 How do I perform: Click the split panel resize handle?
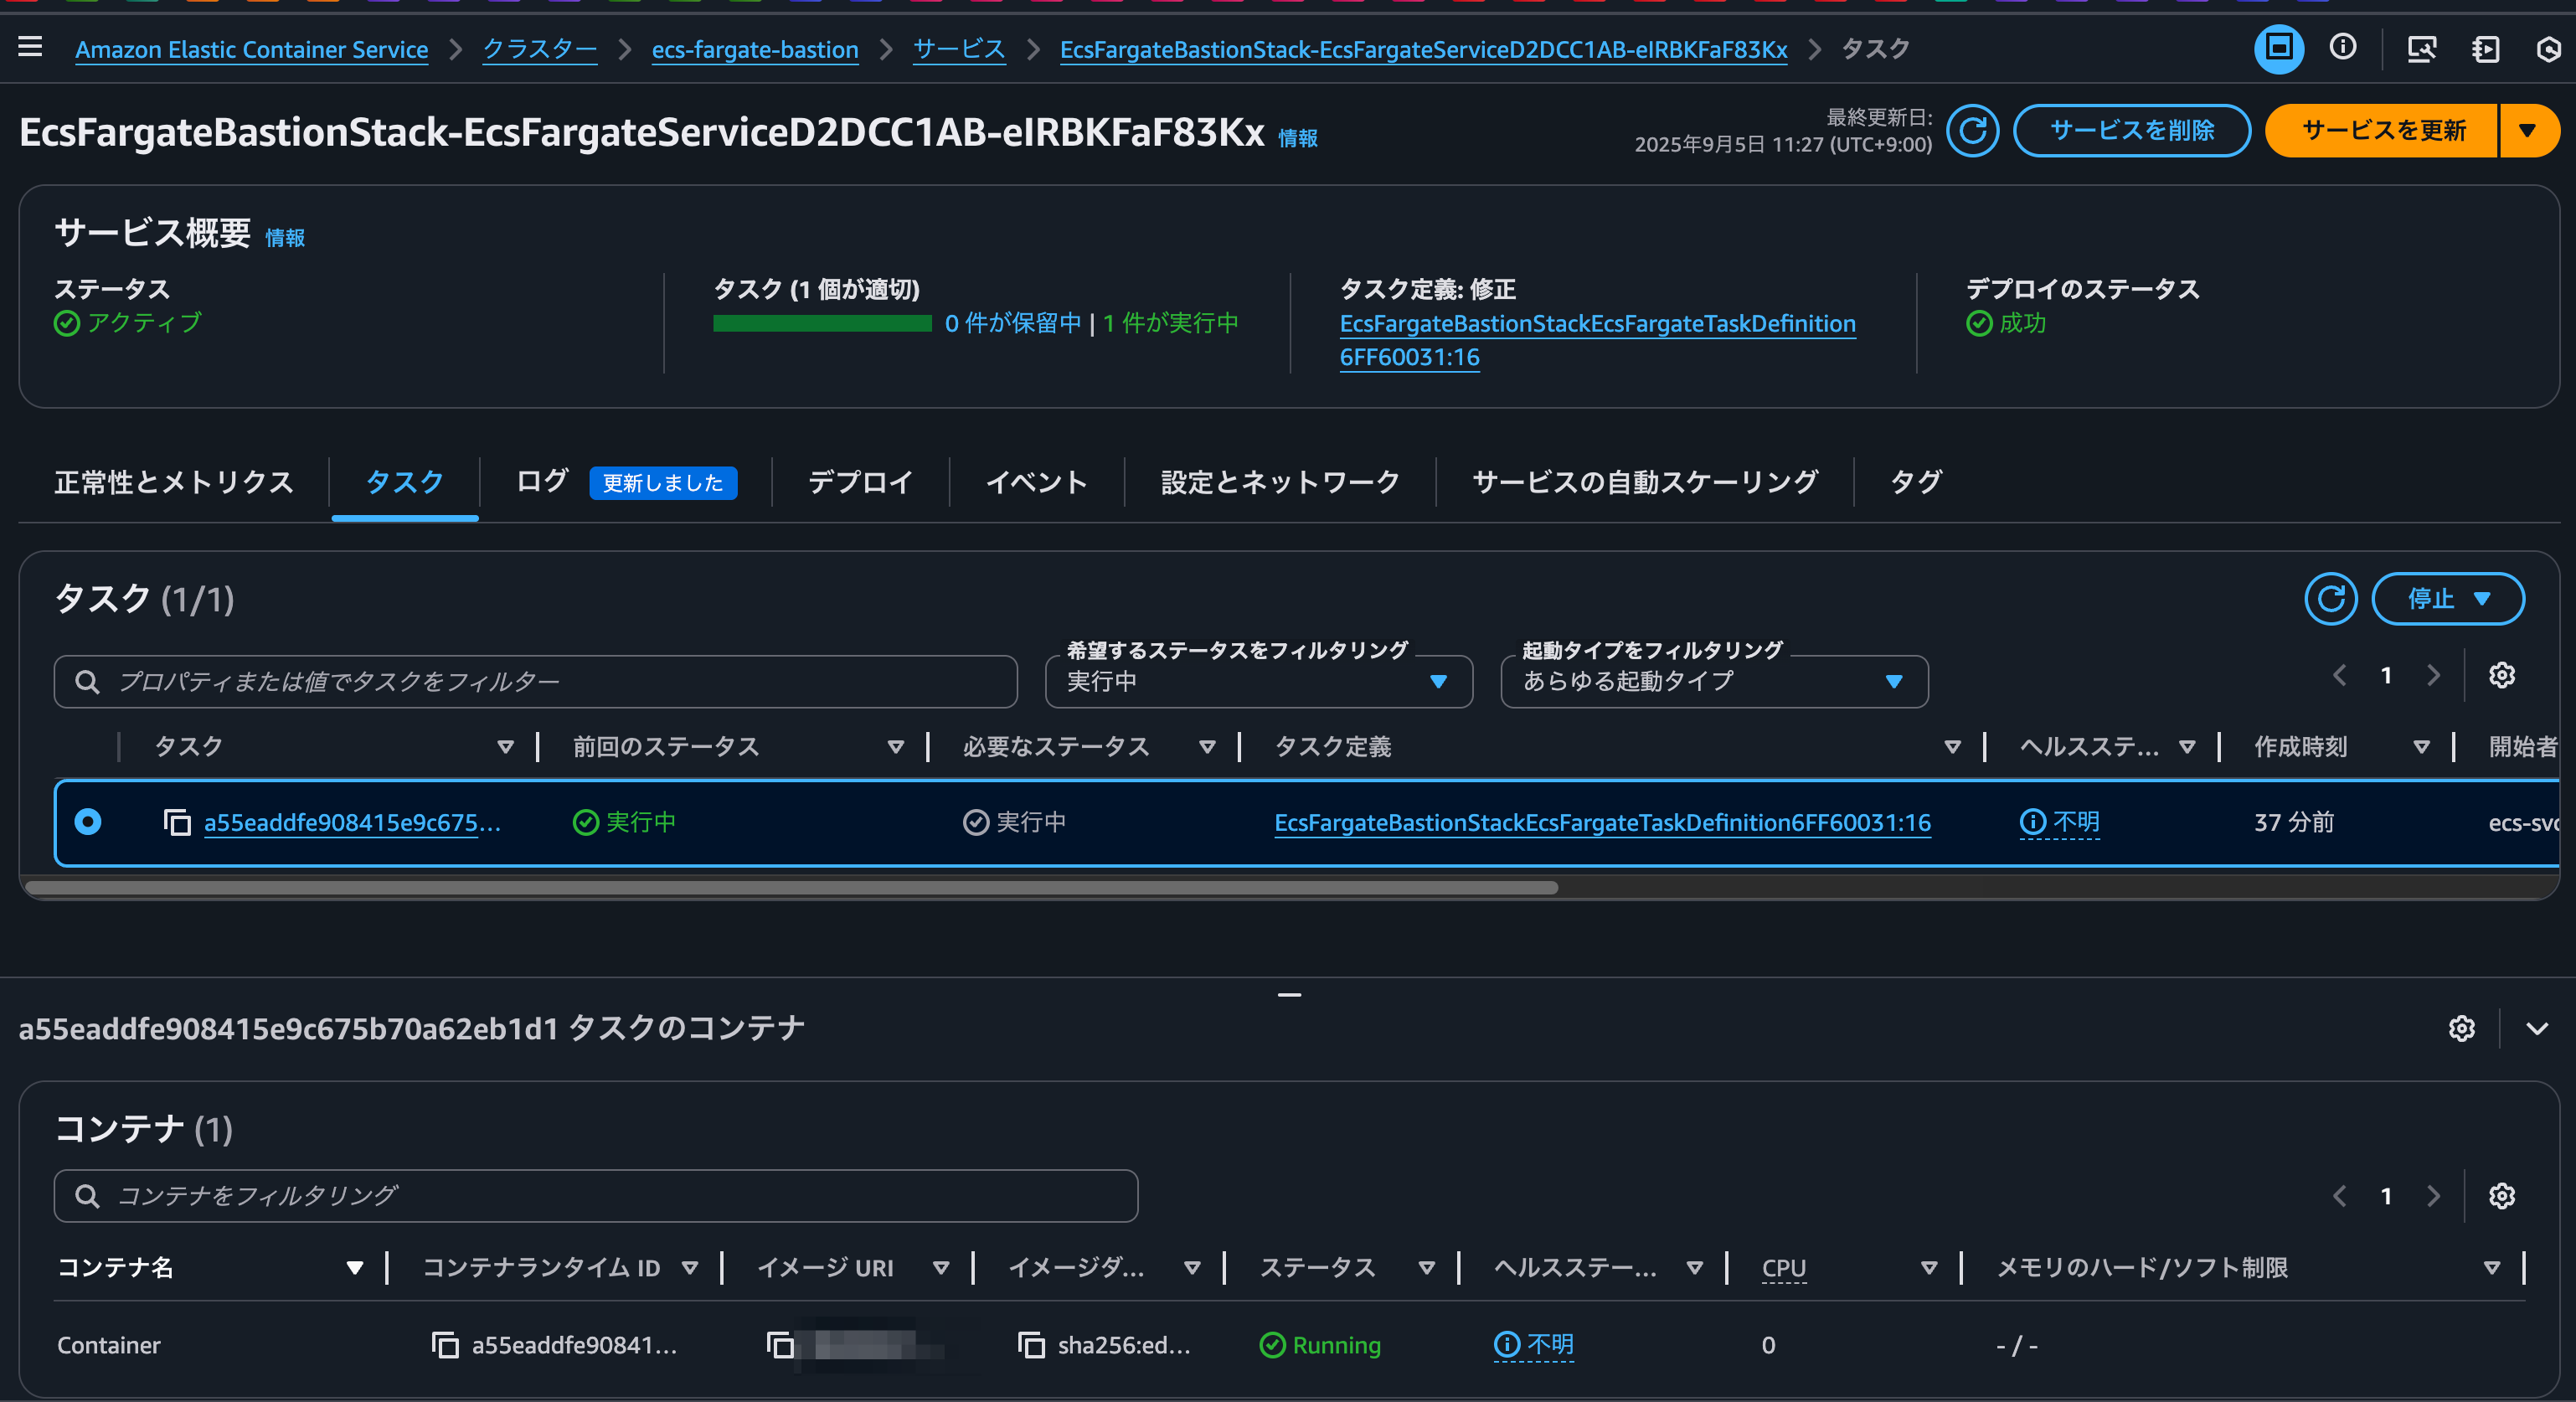(1289, 994)
